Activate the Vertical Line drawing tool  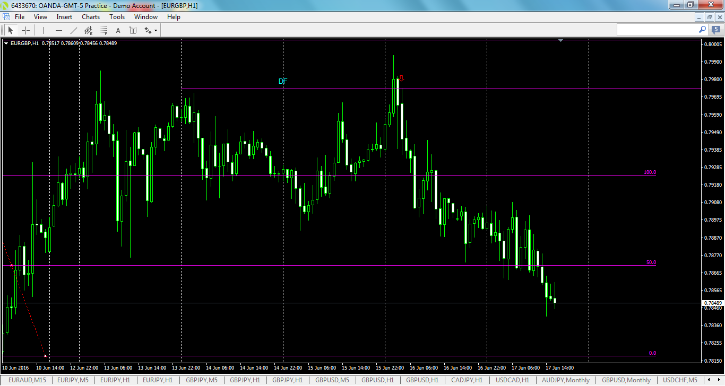43,30
